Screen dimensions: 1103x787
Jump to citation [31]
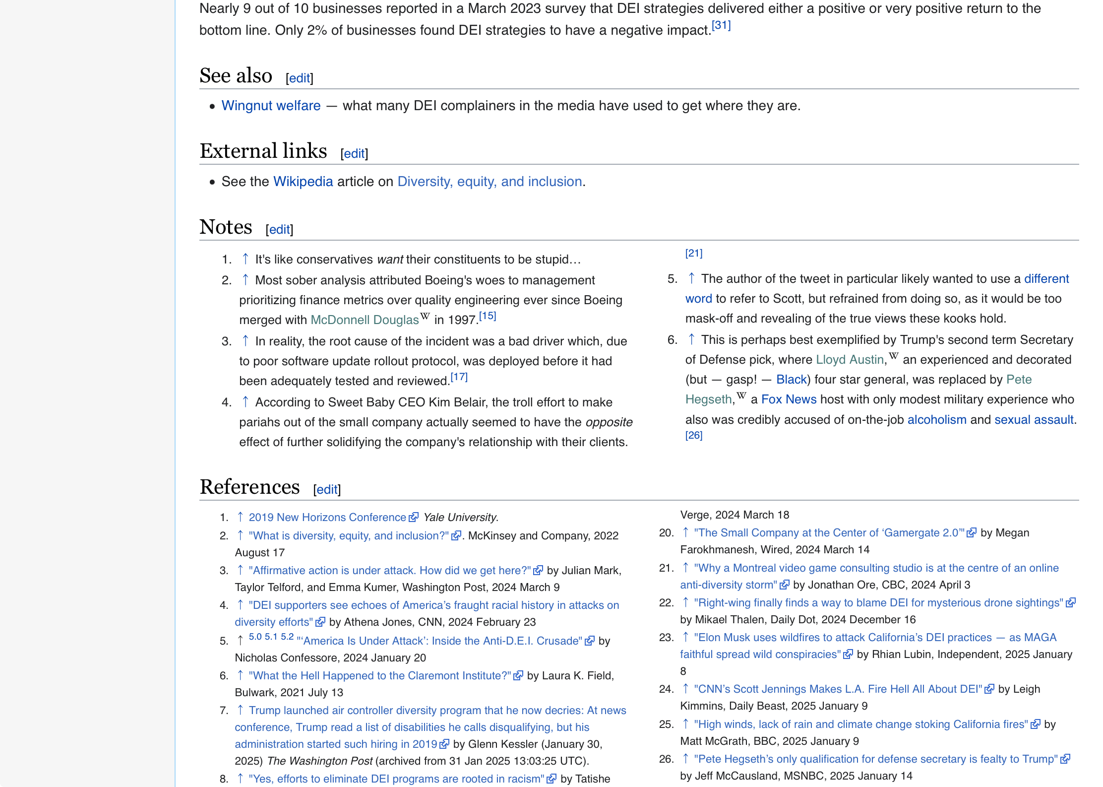[721, 25]
